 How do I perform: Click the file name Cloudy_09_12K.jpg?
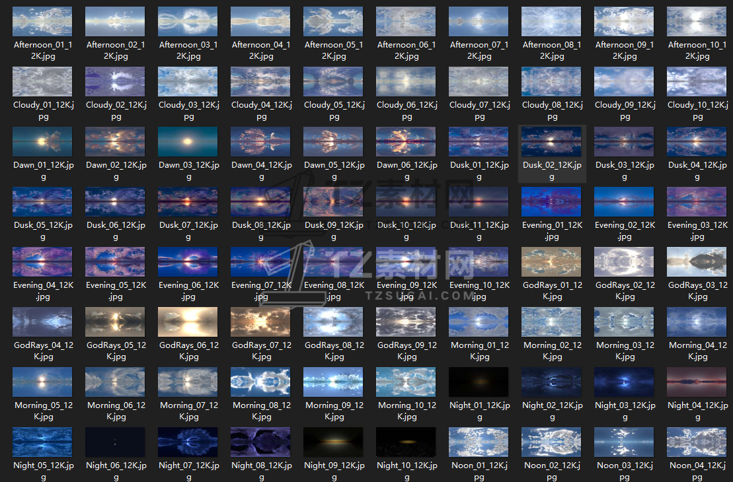625,111
